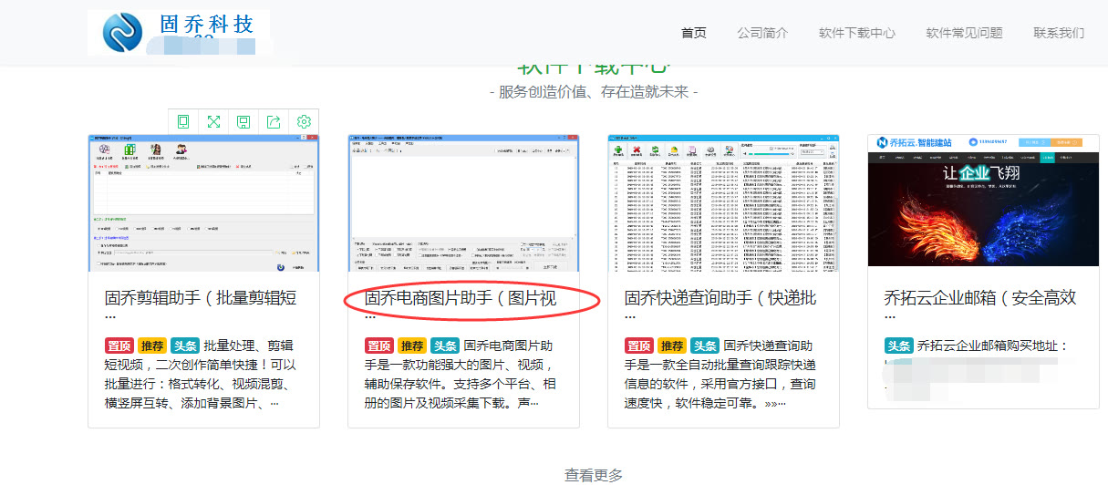Click title 乔拓云企业邮箱(安全高效
This screenshot has height=485, width=1108.
[980, 298]
